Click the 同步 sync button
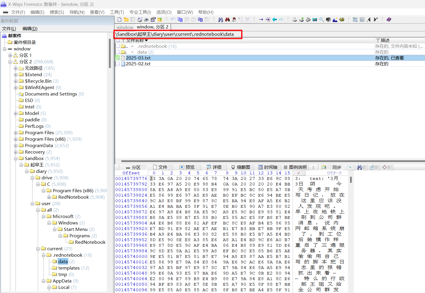Viewport: 425px width, 293px height. pos(337,167)
